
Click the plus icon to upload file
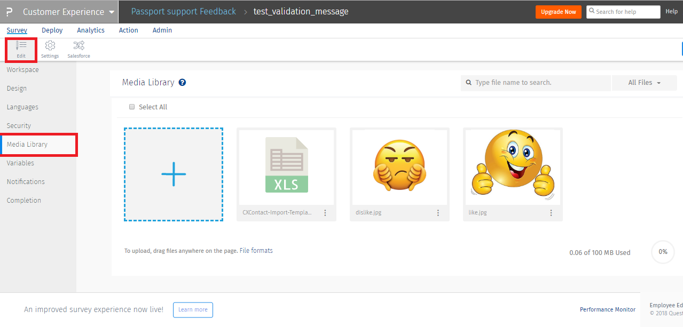click(x=174, y=174)
